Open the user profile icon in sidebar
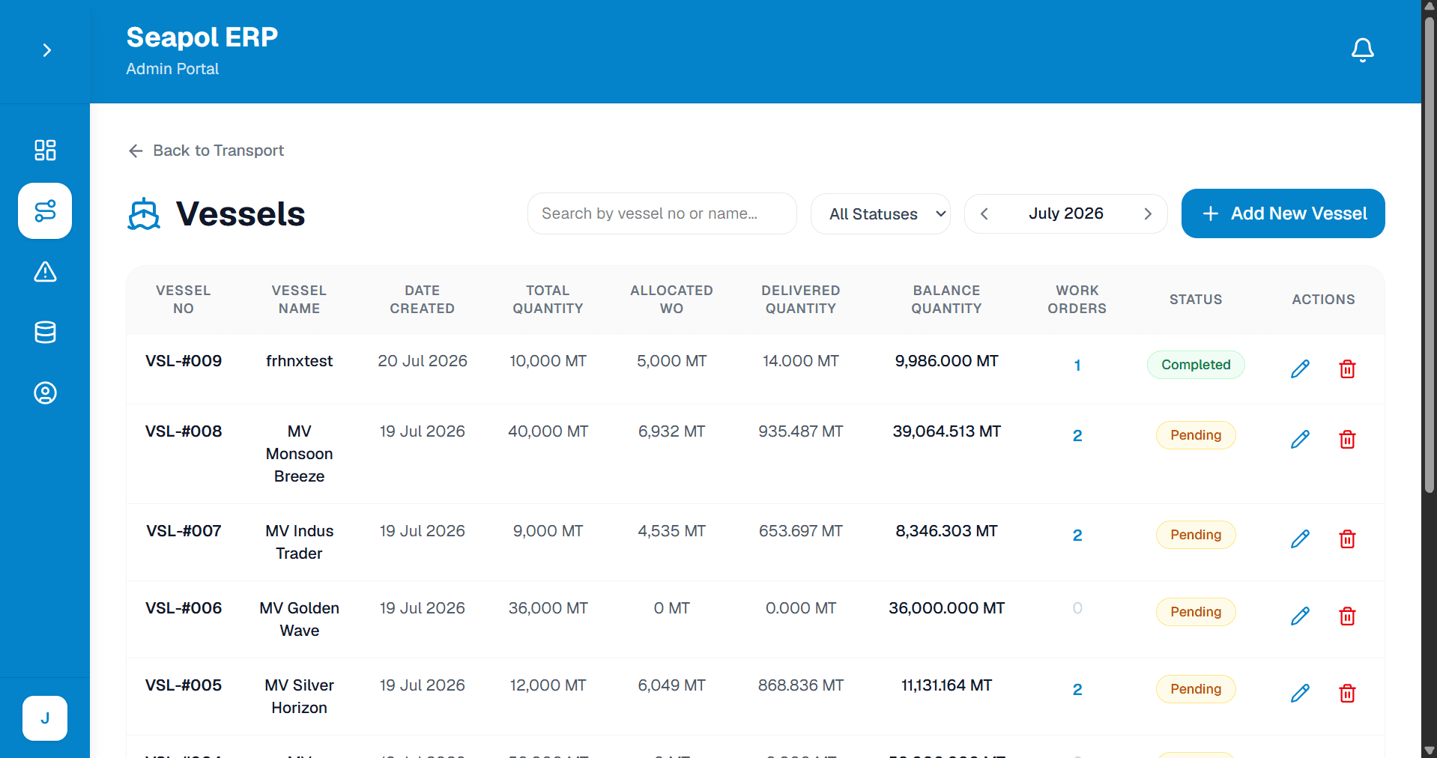Image resolution: width=1437 pixels, height=758 pixels. (45, 392)
